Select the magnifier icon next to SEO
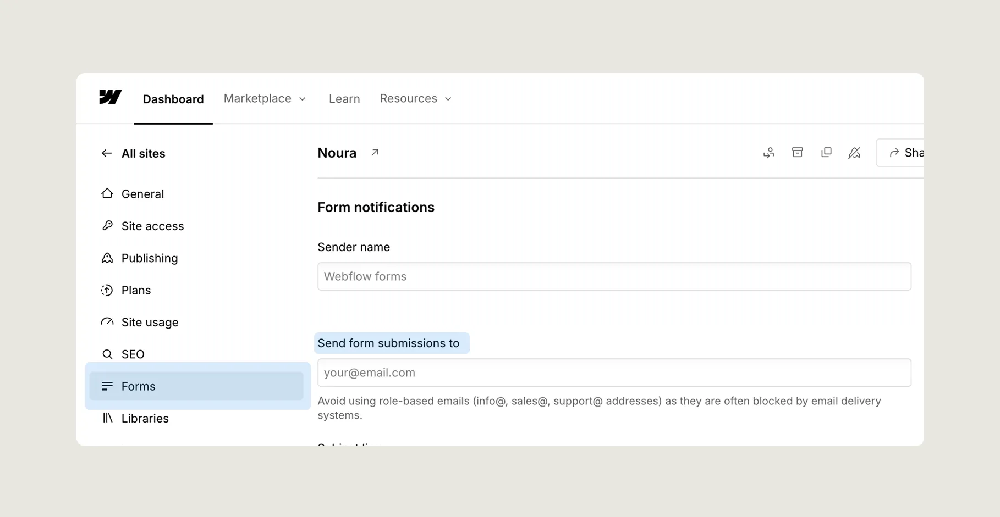This screenshot has width=1000, height=517. click(x=107, y=354)
